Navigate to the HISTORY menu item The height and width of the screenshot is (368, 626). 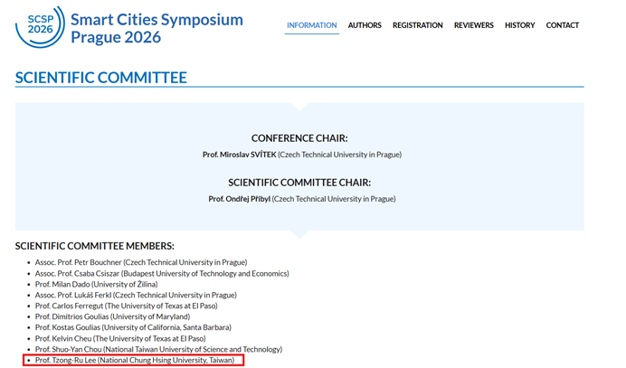click(519, 25)
